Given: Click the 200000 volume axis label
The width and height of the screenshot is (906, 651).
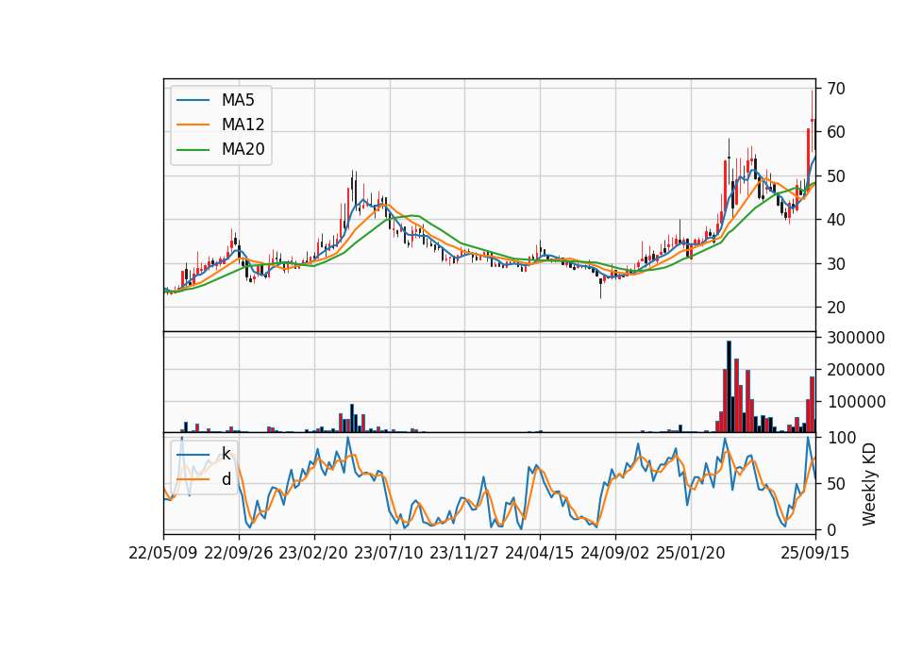Looking at the screenshot, I should click(856, 370).
